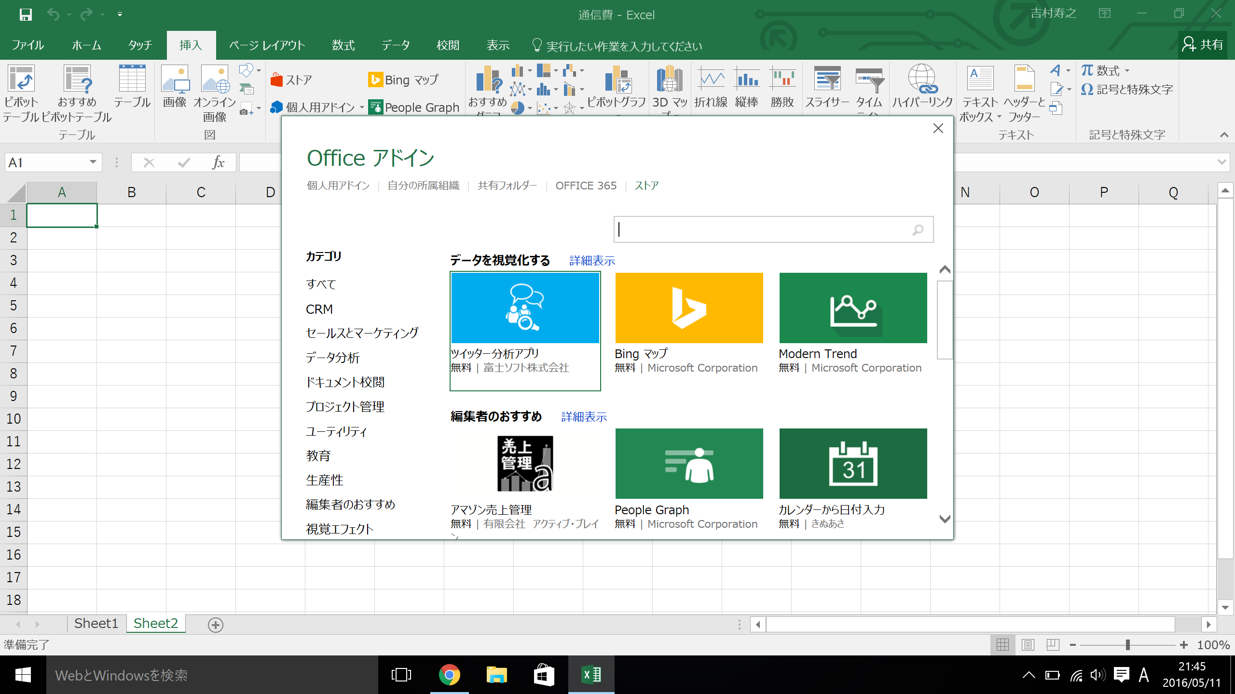Click the Insert Function fx icon
Image resolution: width=1235 pixels, height=694 pixels.
219,163
